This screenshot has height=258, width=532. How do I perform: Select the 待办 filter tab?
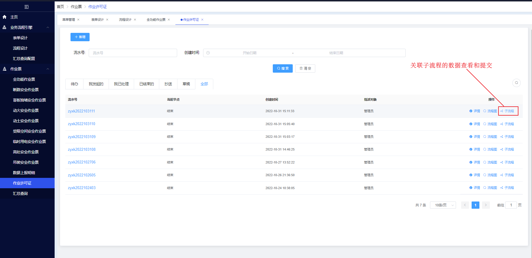[x=74, y=84]
